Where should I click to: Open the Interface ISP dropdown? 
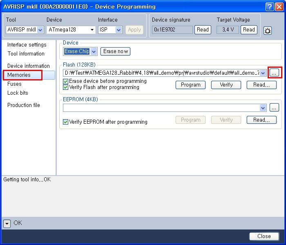118,30
